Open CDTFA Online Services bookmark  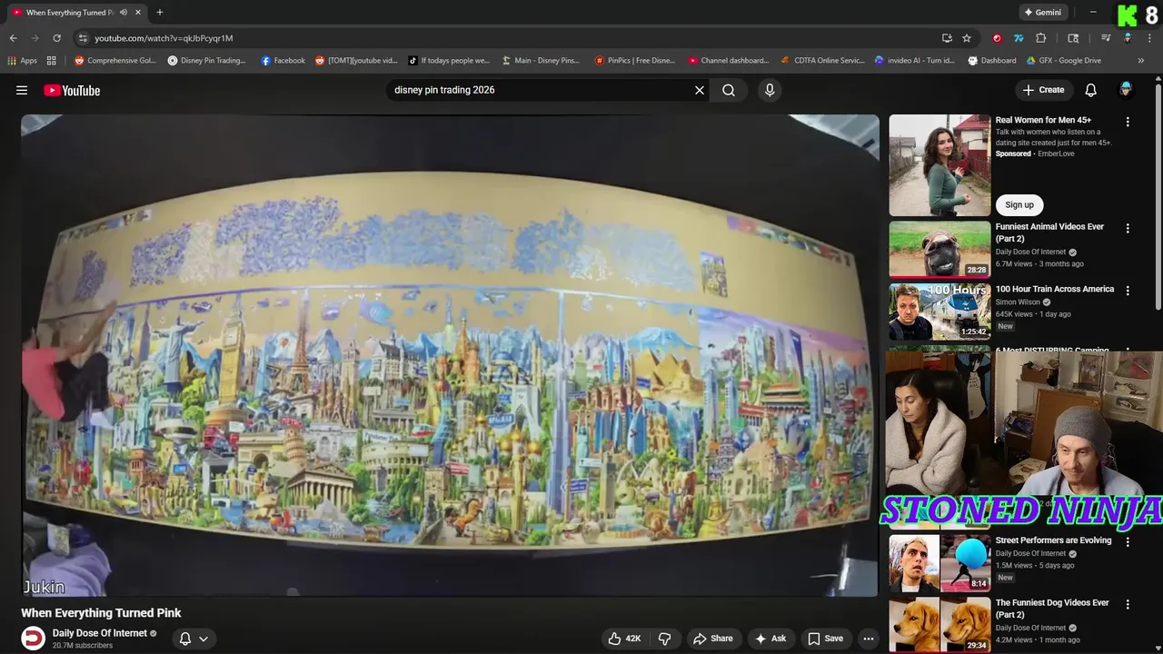tap(822, 61)
